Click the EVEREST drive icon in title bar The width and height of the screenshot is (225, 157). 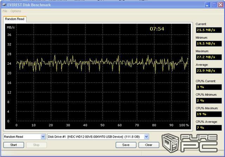[4, 5]
